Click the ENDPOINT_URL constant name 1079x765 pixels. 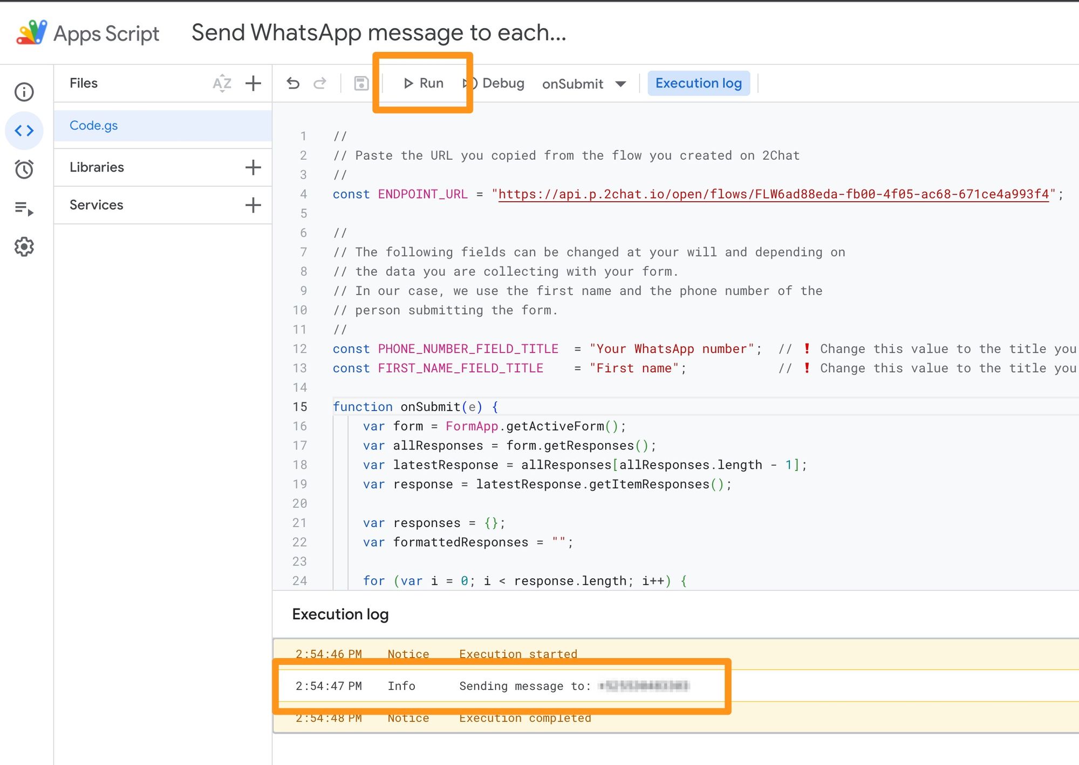(x=422, y=194)
